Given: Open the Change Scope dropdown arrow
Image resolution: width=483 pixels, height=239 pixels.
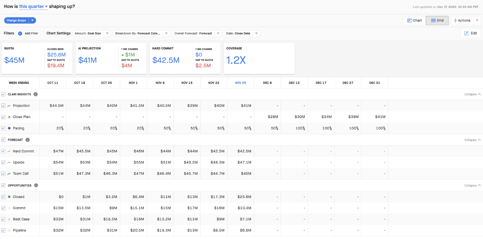Looking at the screenshot, I should pyautogui.click(x=32, y=20).
